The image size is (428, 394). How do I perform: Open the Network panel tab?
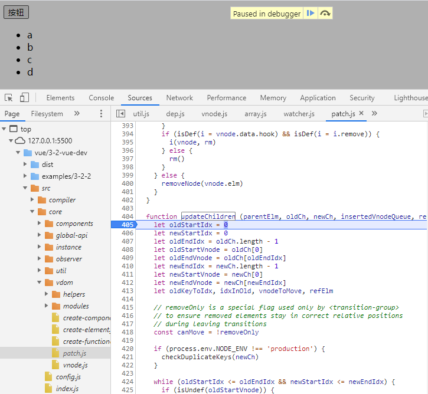pyautogui.click(x=179, y=98)
